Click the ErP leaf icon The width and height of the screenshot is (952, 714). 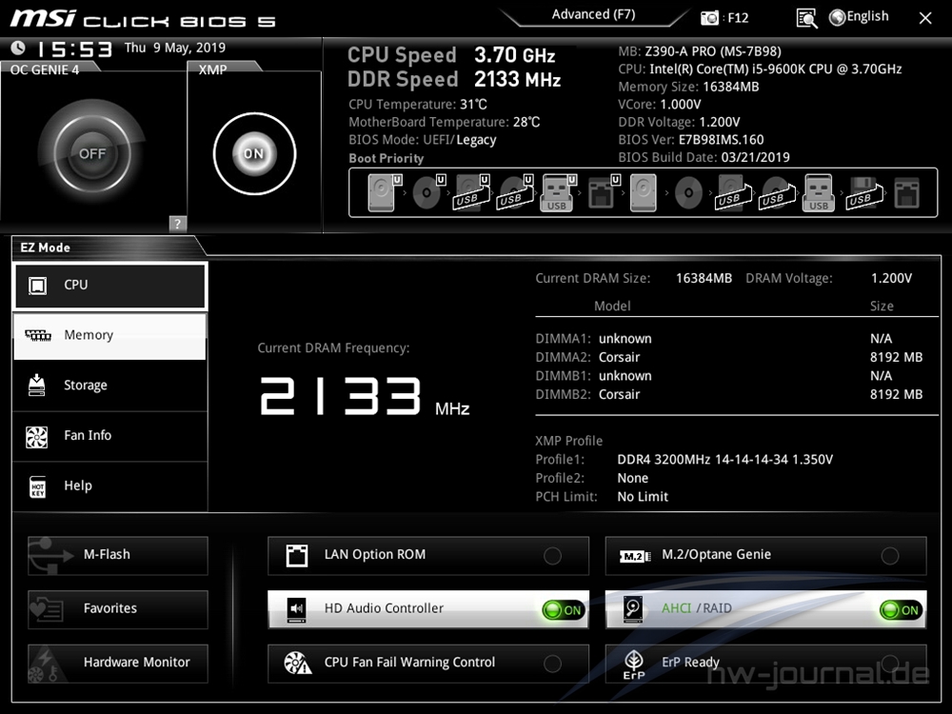click(634, 664)
